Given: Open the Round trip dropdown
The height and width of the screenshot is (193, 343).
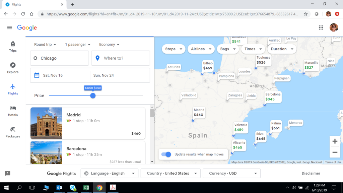Looking at the screenshot, I should (45, 45).
